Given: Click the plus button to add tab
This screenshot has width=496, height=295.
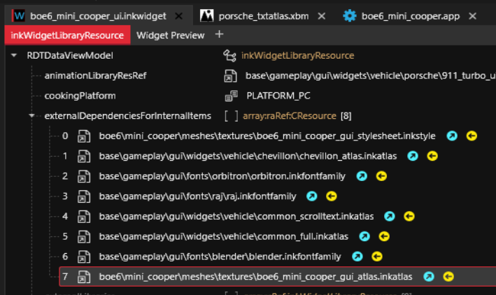Looking at the screenshot, I should coord(220,34).
